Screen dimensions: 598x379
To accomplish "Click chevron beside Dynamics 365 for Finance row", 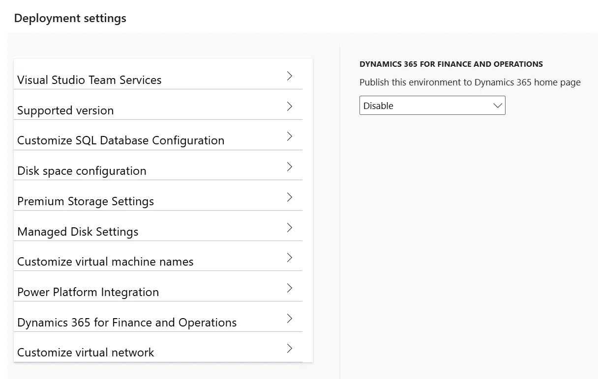I will 290,318.
